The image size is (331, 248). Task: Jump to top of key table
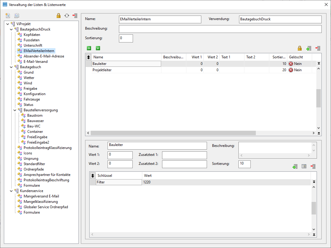314,182
